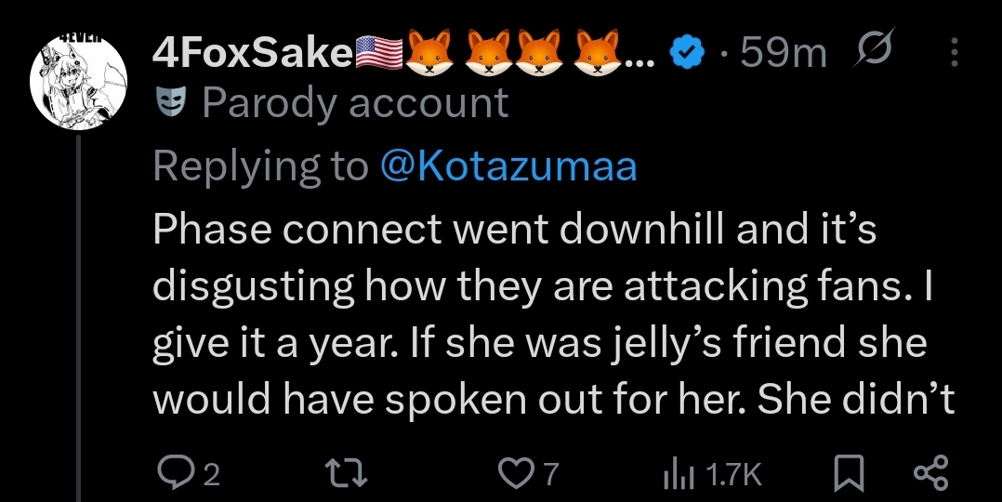The height and width of the screenshot is (502, 1002).
Task: Open the tweet text starting with Phase connect
Action: [x=553, y=313]
